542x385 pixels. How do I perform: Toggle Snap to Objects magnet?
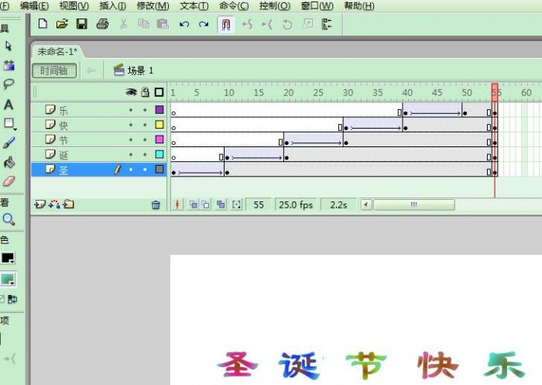pos(226,24)
